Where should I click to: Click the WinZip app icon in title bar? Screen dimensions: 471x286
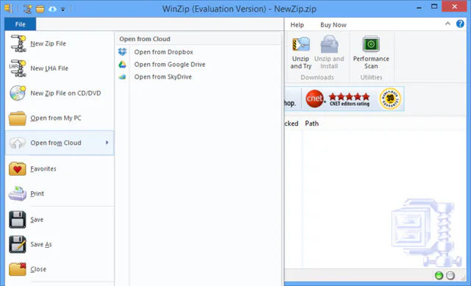tap(8, 8)
